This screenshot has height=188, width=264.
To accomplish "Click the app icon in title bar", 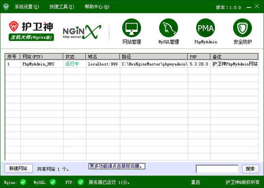I will [6, 7].
